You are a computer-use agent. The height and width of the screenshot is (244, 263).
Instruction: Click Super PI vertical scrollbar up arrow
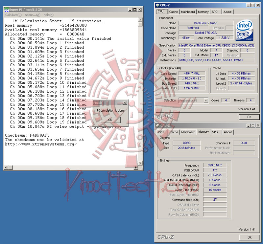pyautogui.click(x=140, y=20)
